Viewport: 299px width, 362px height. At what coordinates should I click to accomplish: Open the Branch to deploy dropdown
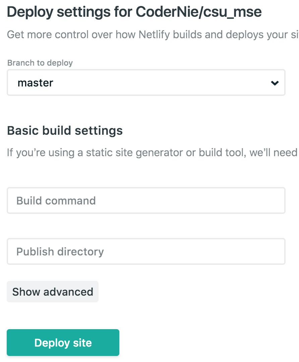[146, 83]
